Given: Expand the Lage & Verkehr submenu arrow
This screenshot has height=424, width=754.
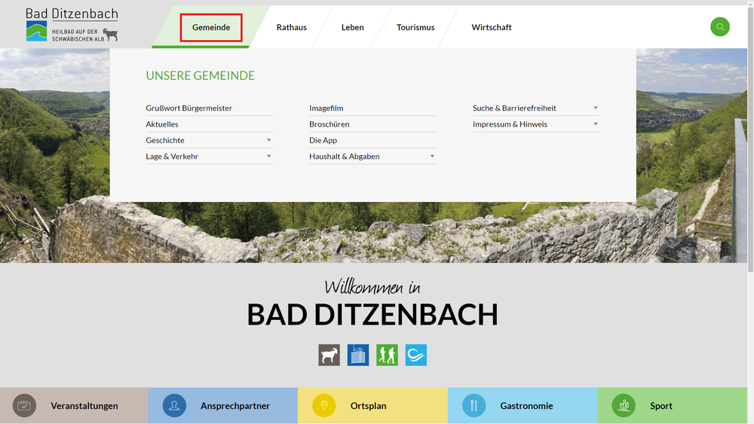Looking at the screenshot, I should click(269, 156).
